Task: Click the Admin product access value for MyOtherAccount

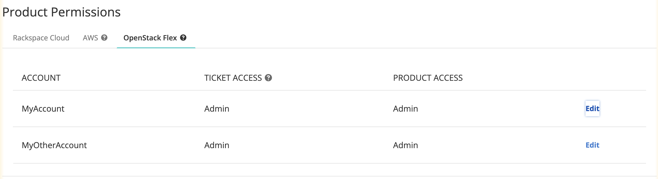Action: [405, 145]
